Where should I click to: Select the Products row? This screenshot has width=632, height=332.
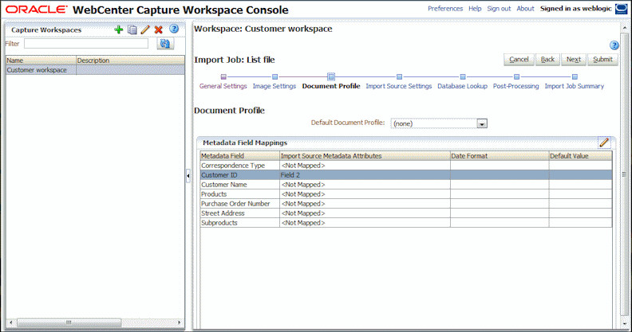(x=406, y=194)
